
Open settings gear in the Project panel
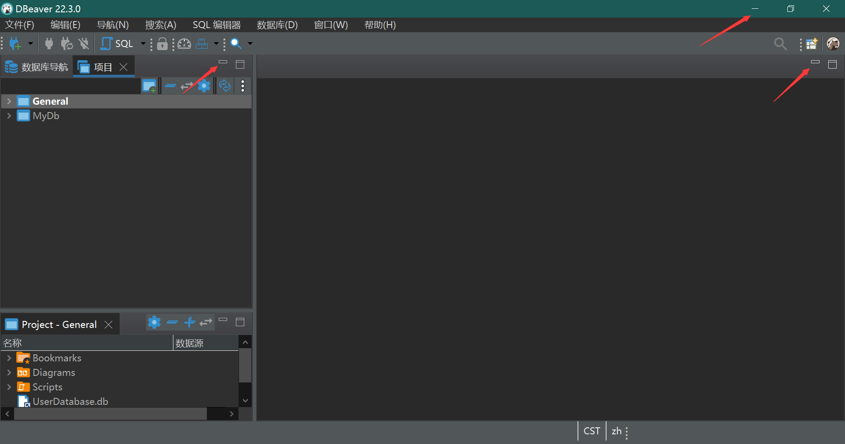coord(154,322)
